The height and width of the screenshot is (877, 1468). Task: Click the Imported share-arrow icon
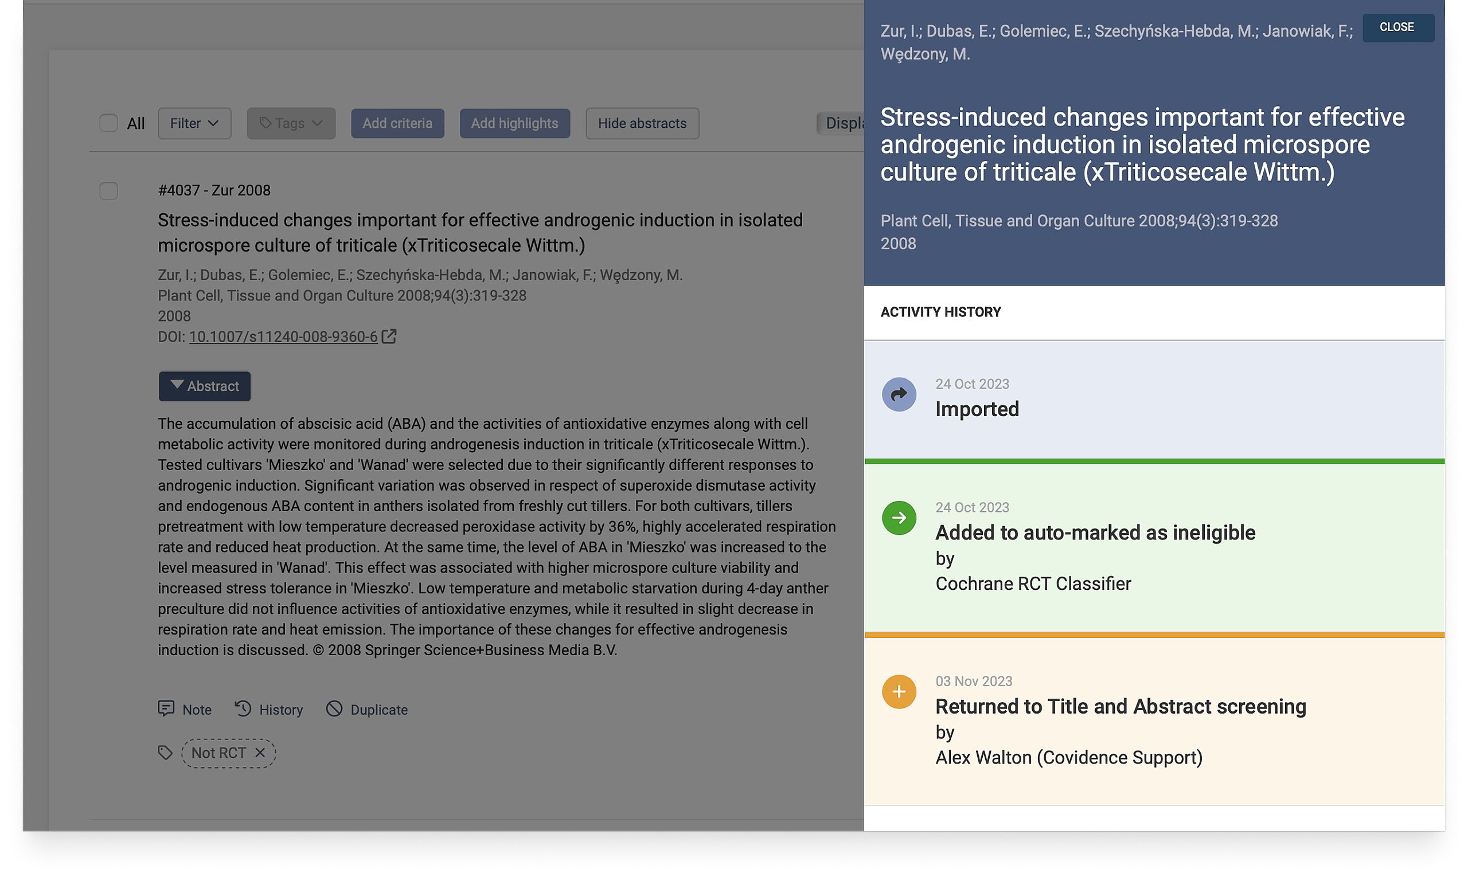899,394
